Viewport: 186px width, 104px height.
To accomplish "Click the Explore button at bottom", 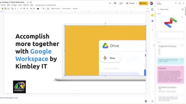I will 146,101.
